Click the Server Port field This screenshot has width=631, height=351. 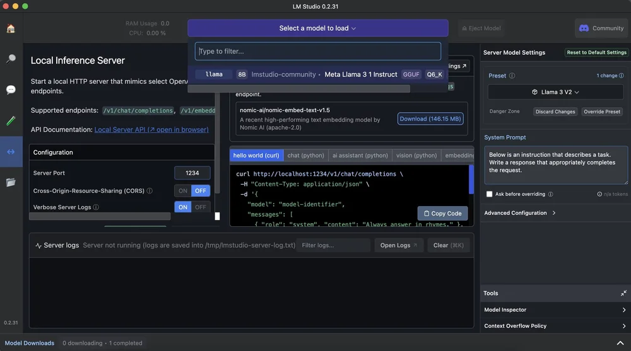pos(192,173)
